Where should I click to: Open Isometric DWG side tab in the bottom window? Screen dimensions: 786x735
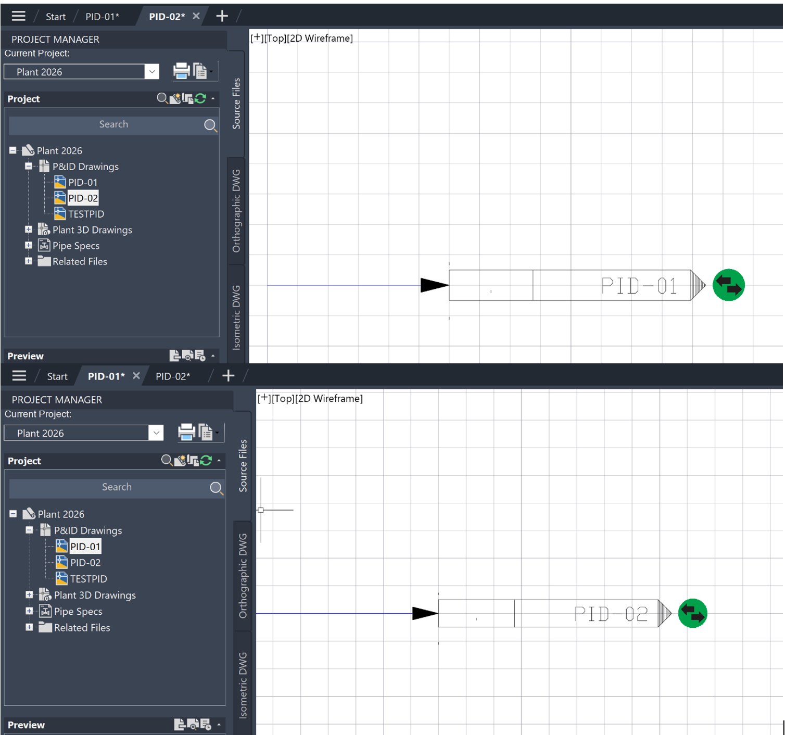tap(243, 685)
